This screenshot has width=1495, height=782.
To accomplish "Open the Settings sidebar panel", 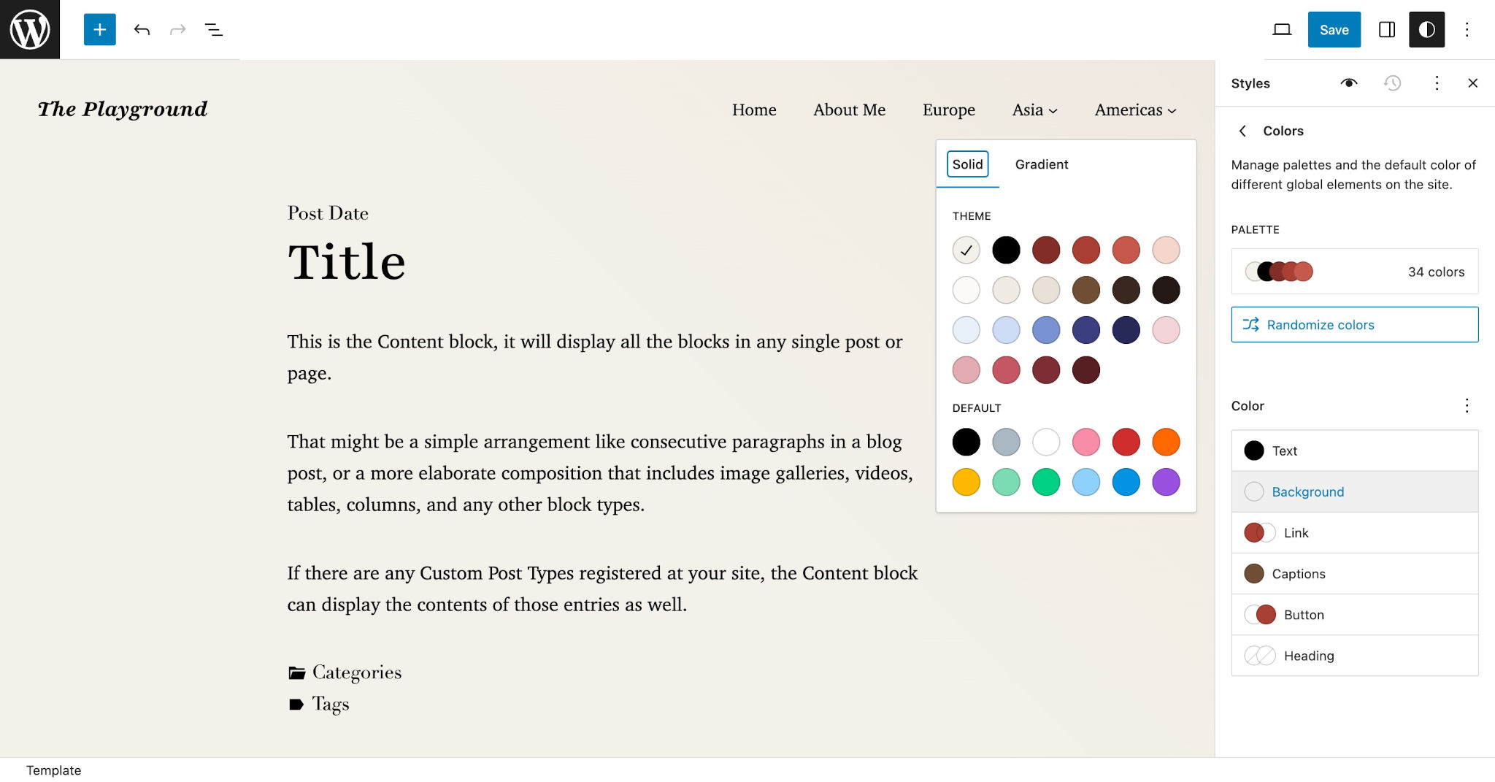I will (1386, 30).
